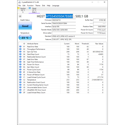Open the Function menu

point(30,5)
